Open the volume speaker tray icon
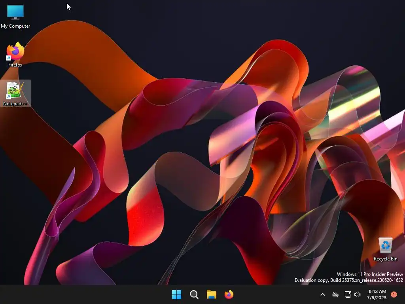Image resolution: width=405 pixels, height=304 pixels. pos(357,294)
